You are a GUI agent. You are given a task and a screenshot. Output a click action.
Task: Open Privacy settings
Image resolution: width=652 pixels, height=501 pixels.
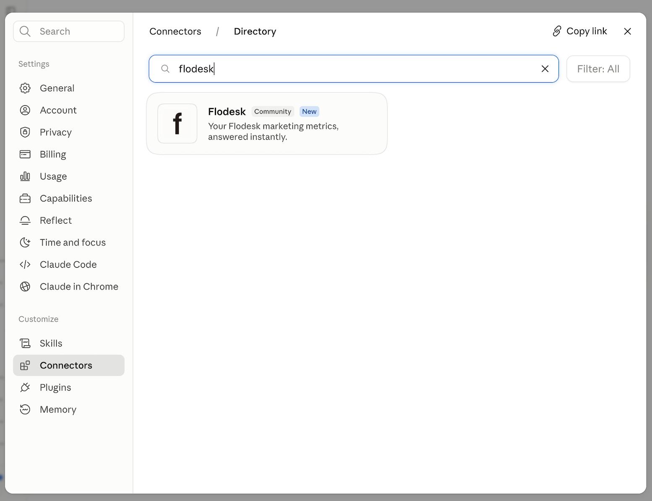click(x=69, y=132)
